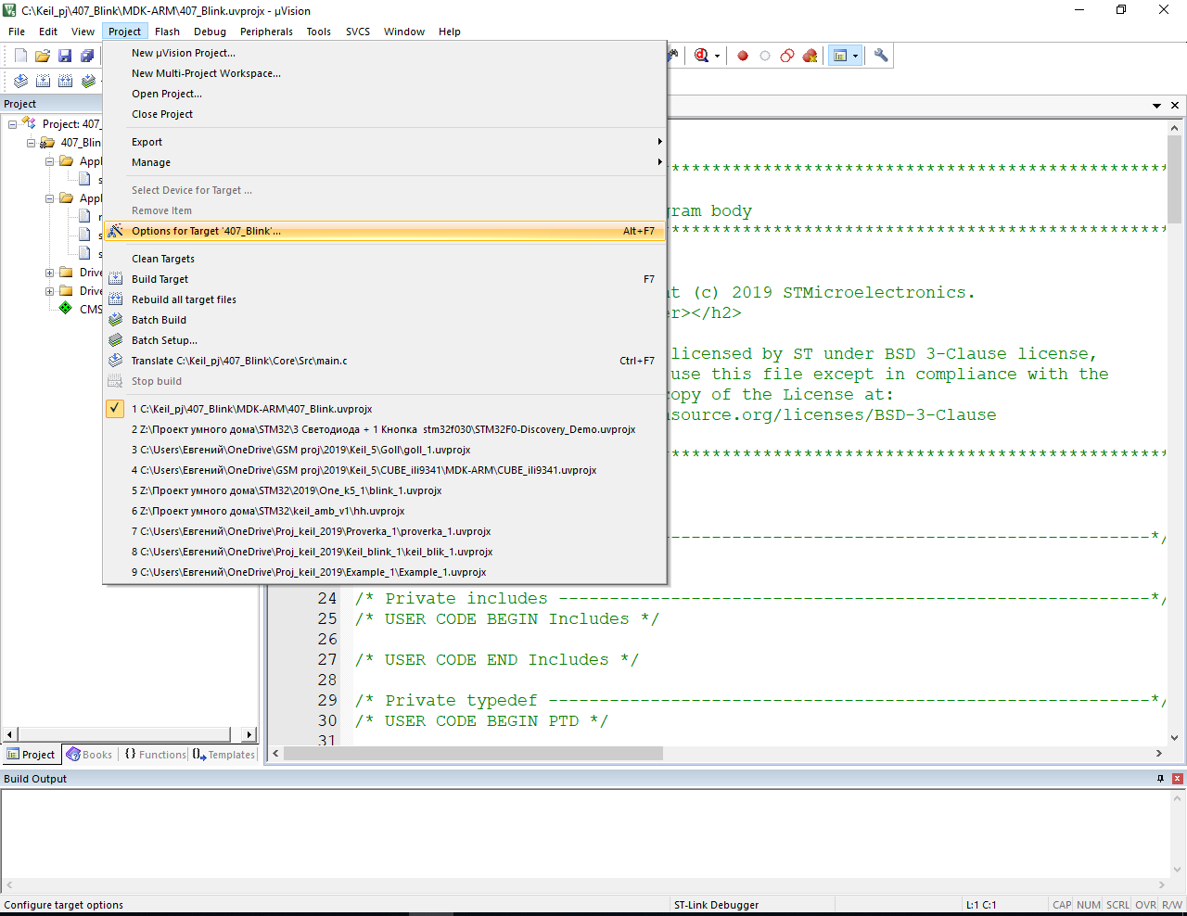
Task: Open the Debug menu
Action: (210, 32)
